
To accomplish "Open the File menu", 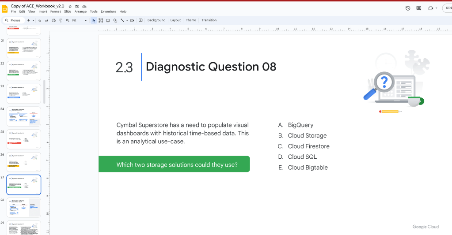I will coord(13,11).
